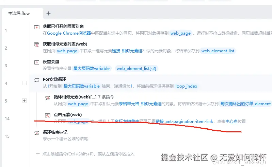The height and width of the screenshot is (167, 272).
Task: Click 最大页码数variable in the 设置变量 step
Action: pyautogui.click(x=92, y=69)
